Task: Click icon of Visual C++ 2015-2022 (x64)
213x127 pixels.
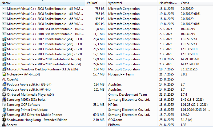Action: tap(4, 64)
